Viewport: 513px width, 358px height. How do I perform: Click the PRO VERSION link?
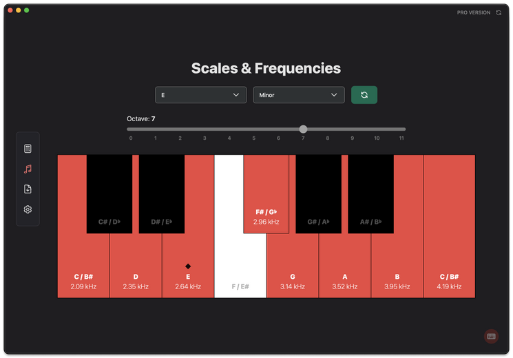[474, 12]
